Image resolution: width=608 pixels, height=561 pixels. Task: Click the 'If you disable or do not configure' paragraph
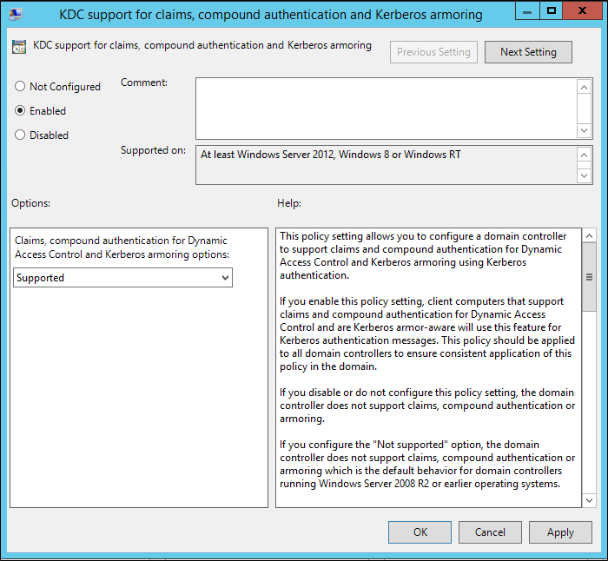coord(427,406)
